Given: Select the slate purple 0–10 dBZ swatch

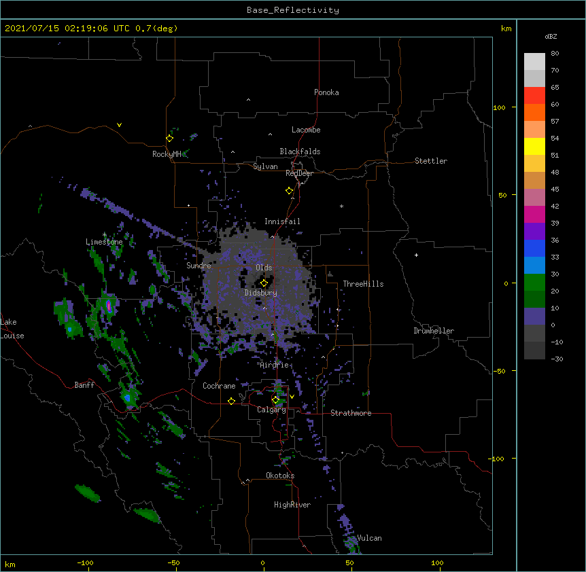Looking at the screenshot, I should [534, 317].
